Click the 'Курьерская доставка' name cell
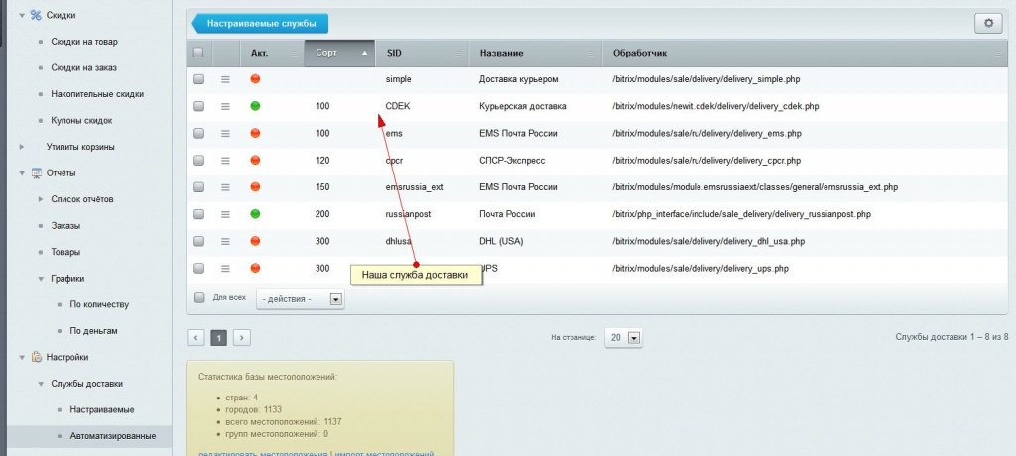This screenshot has width=1016, height=456. pos(523,106)
